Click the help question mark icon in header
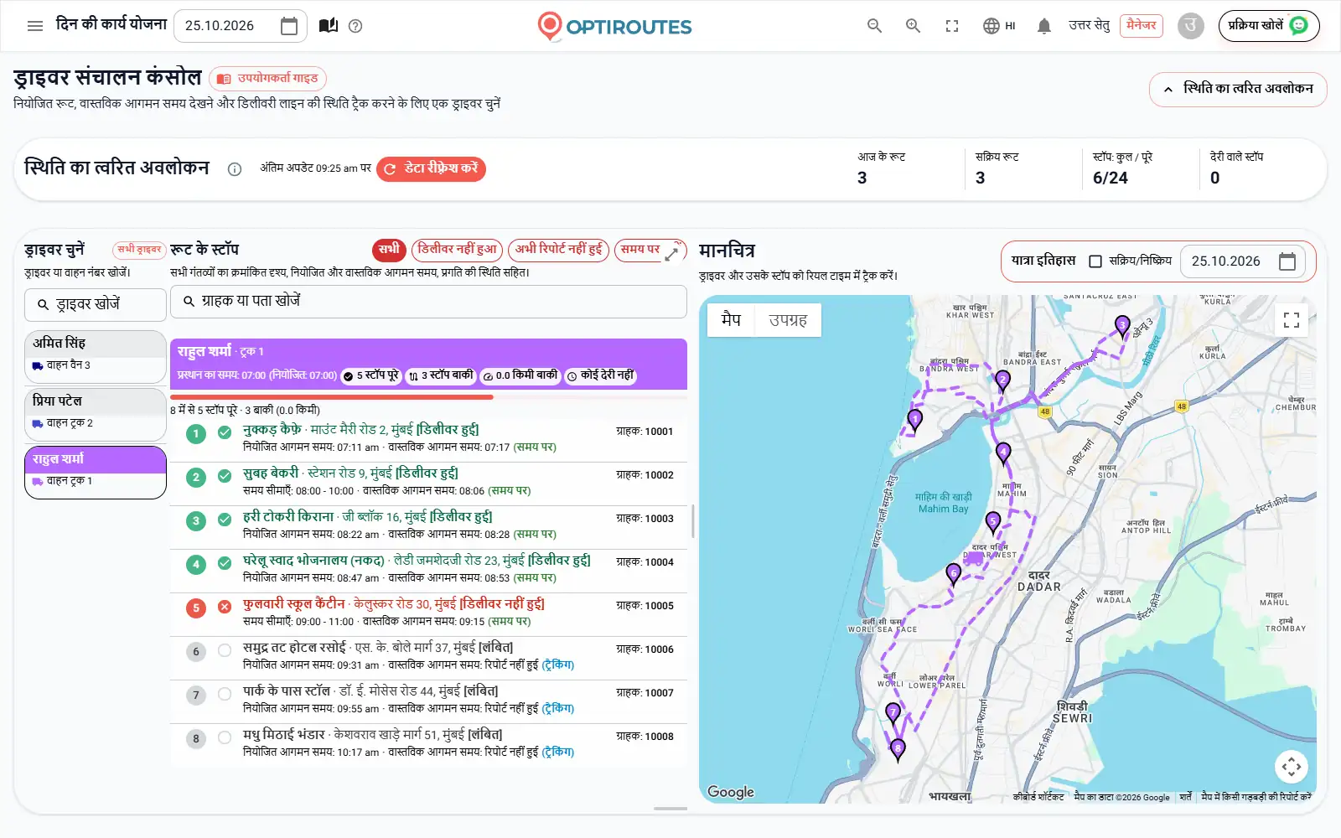This screenshot has height=838, width=1341. coord(355,26)
